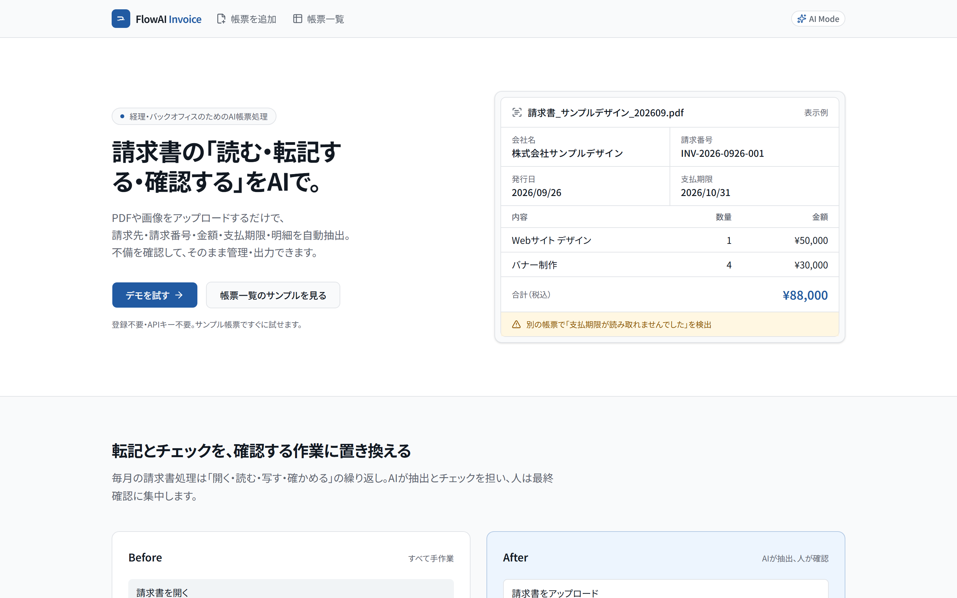Click the すべて手作業 label
The width and height of the screenshot is (957, 598).
(431, 558)
